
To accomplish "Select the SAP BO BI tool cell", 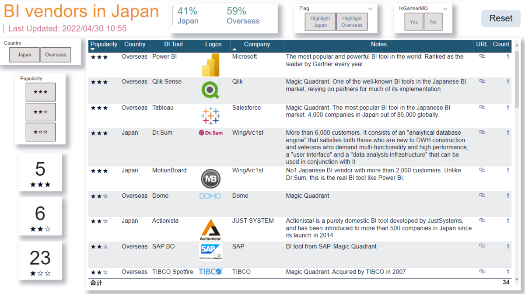I will pos(163,246).
